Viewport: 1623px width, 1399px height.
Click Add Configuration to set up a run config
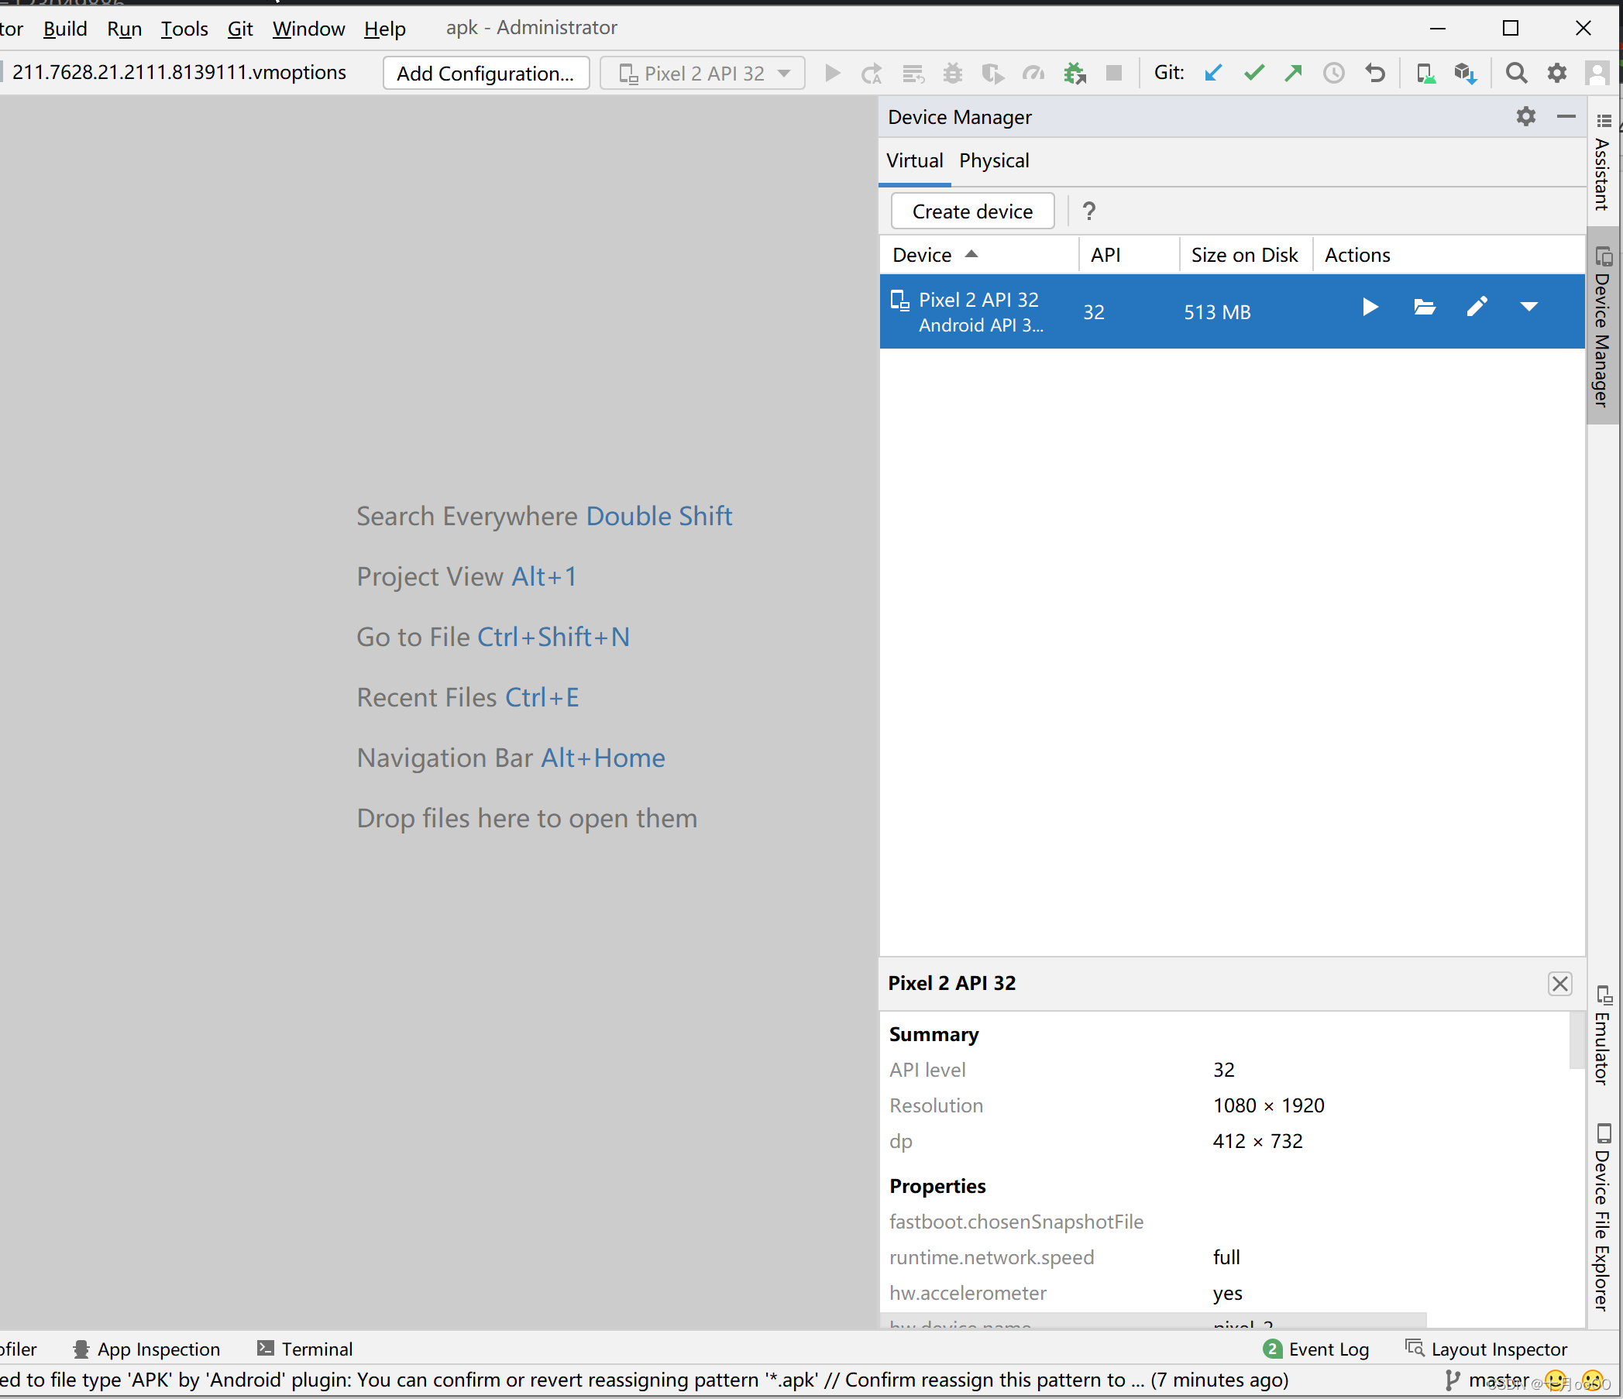coord(486,72)
